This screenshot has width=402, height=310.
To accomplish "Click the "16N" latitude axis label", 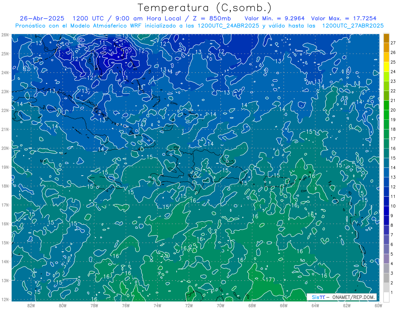I will [x=5, y=224].
